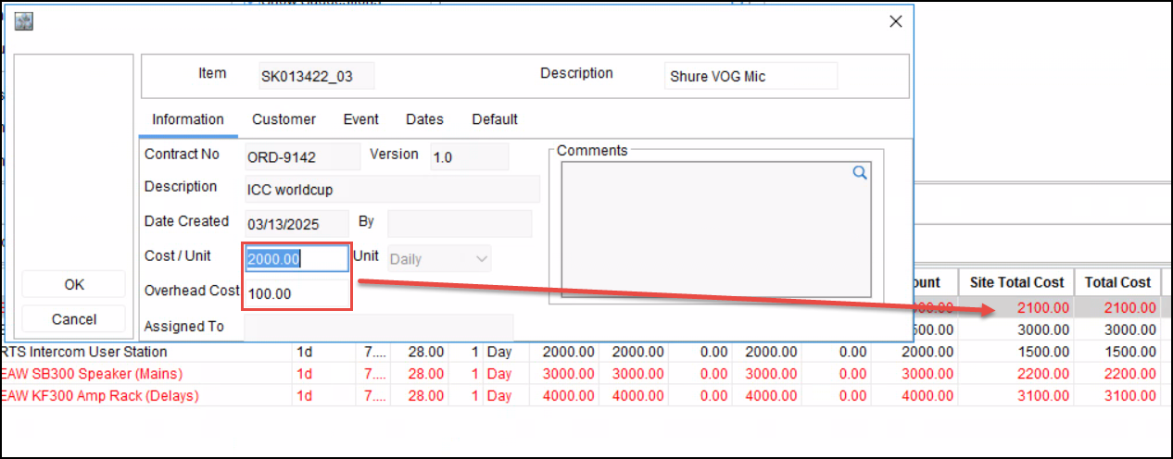Click the contract Description field with ICC worldcup

click(391, 190)
